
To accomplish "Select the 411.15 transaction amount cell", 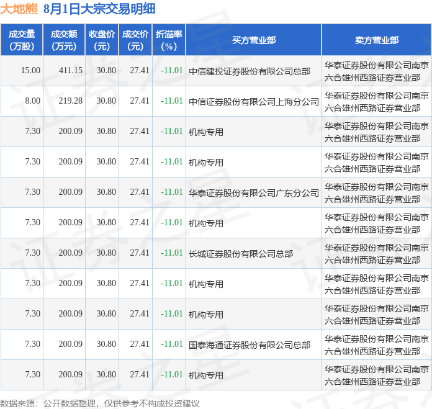I will point(70,71).
